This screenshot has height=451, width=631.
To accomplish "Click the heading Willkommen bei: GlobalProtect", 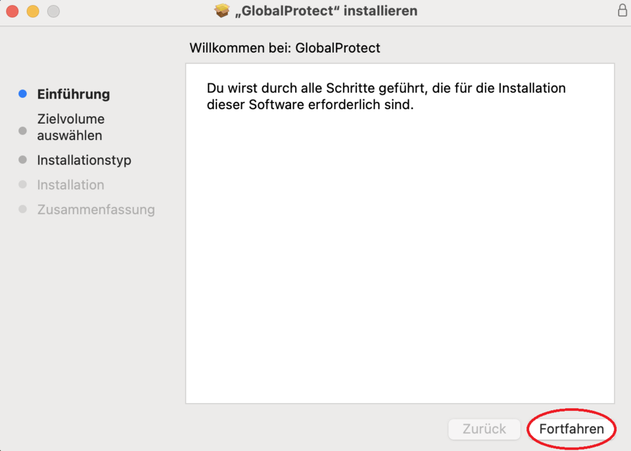I will pos(285,48).
